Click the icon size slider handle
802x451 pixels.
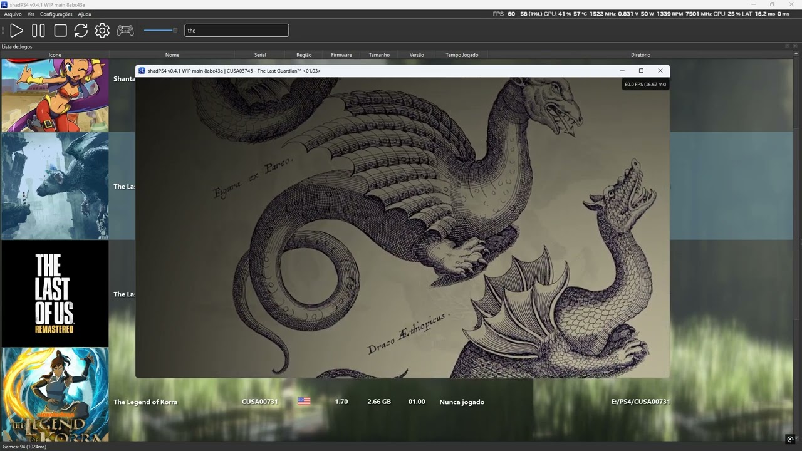click(175, 30)
